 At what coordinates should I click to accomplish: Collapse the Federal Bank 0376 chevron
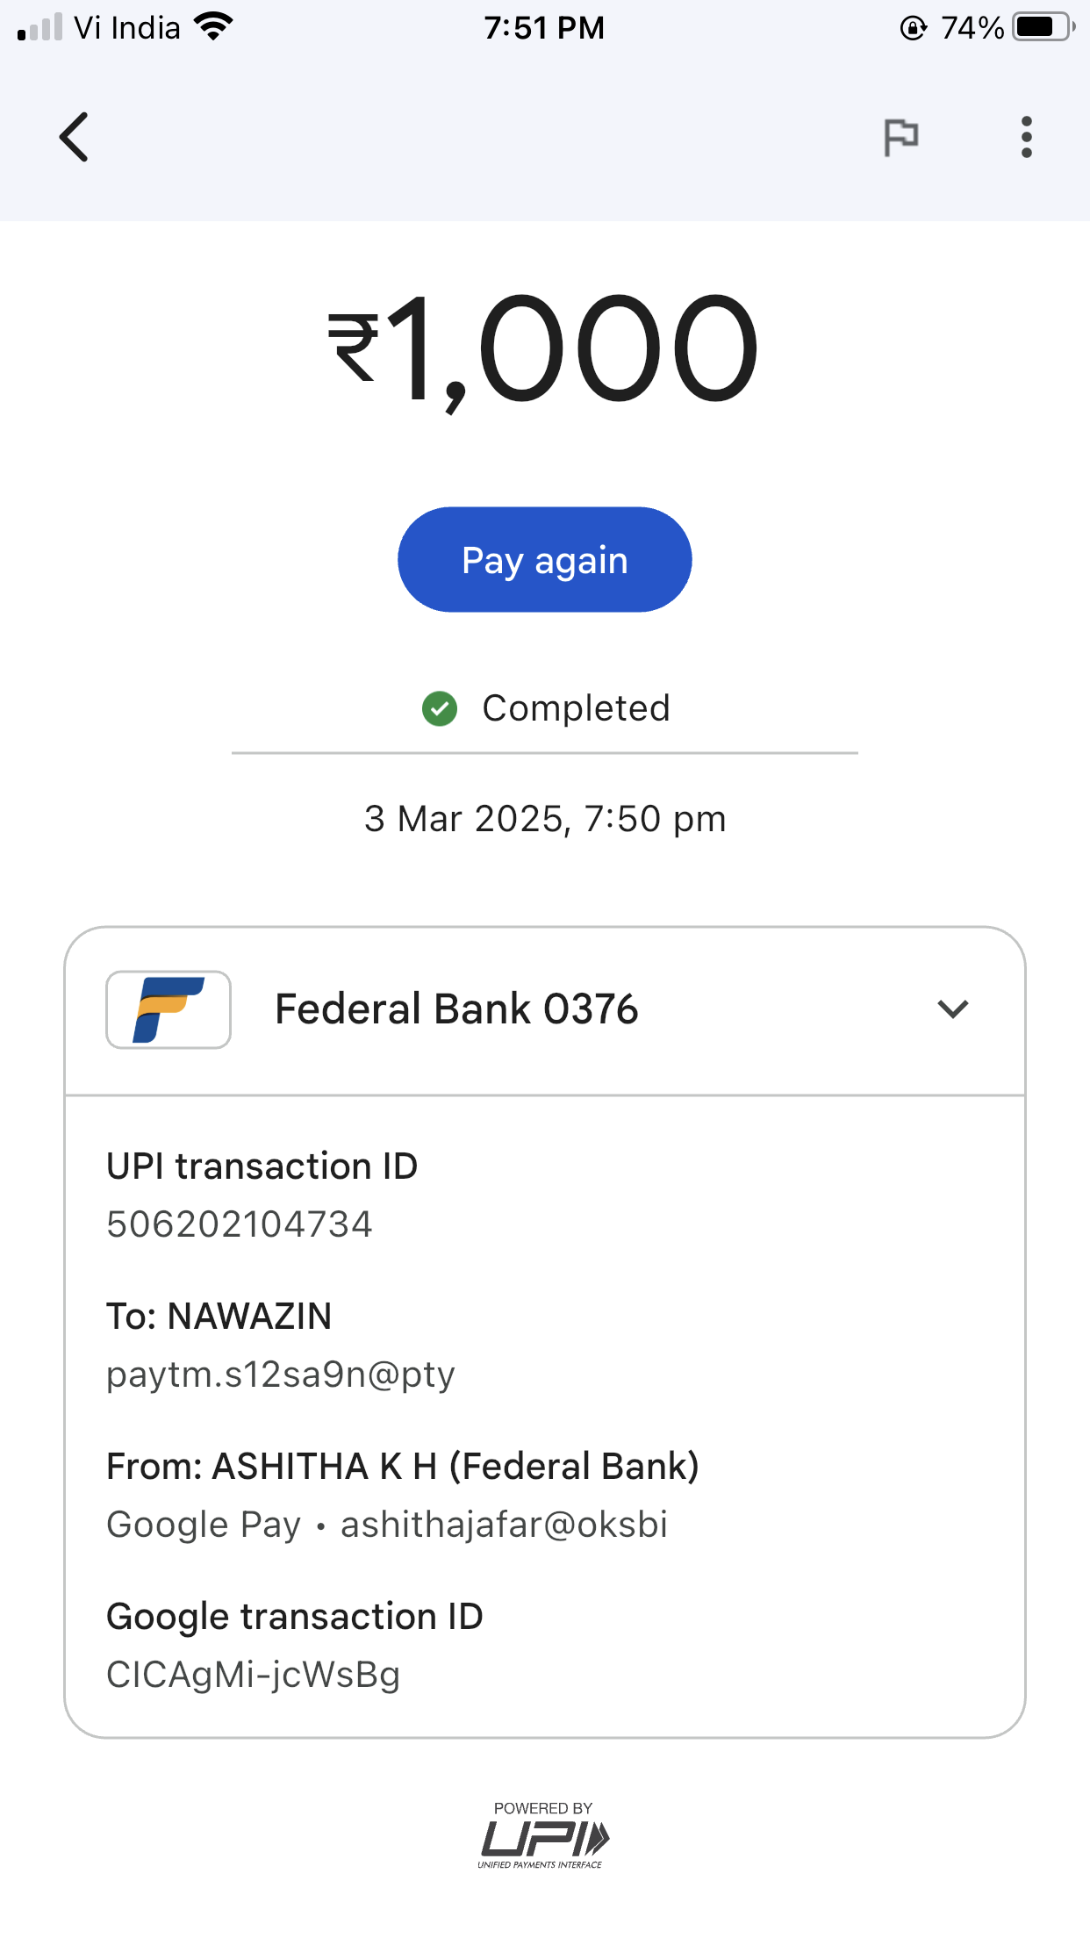(952, 1009)
